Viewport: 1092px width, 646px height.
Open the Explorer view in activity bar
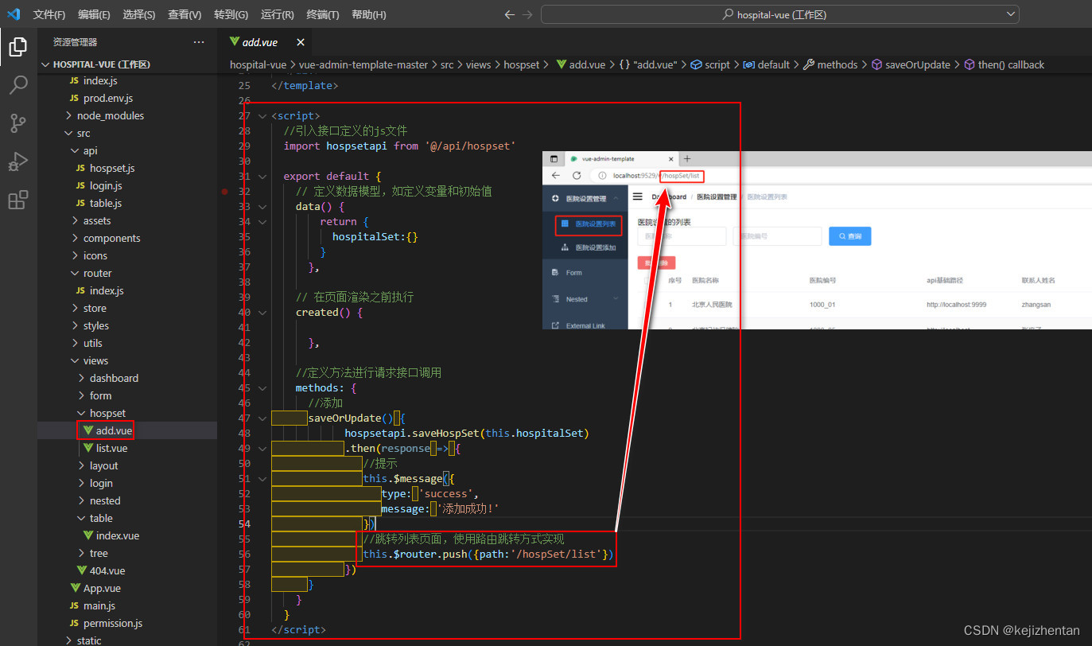[17, 47]
